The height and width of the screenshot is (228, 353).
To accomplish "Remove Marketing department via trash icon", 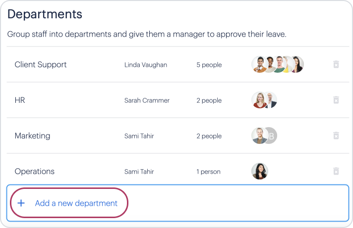I will point(336,136).
